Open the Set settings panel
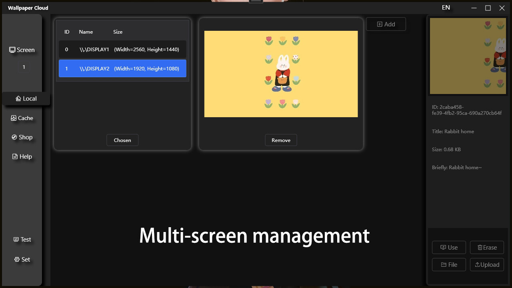Image resolution: width=512 pixels, height=288 pixels. point(22,259)
